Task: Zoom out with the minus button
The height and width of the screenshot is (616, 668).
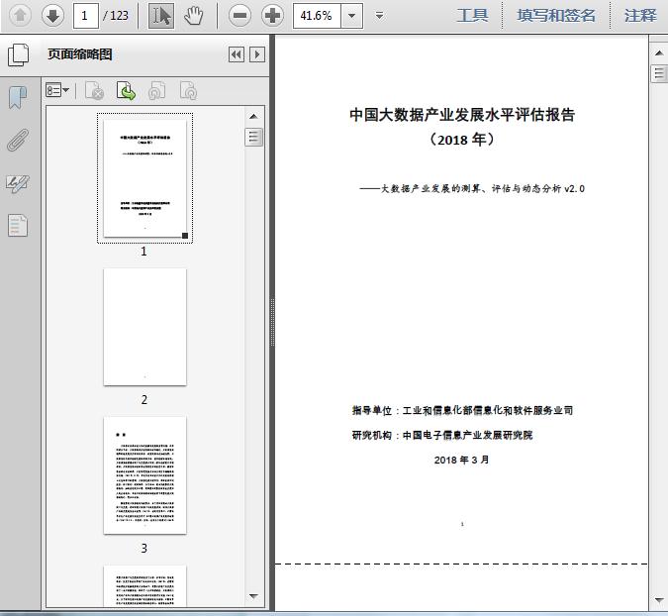Action: (x=239, y=15)
